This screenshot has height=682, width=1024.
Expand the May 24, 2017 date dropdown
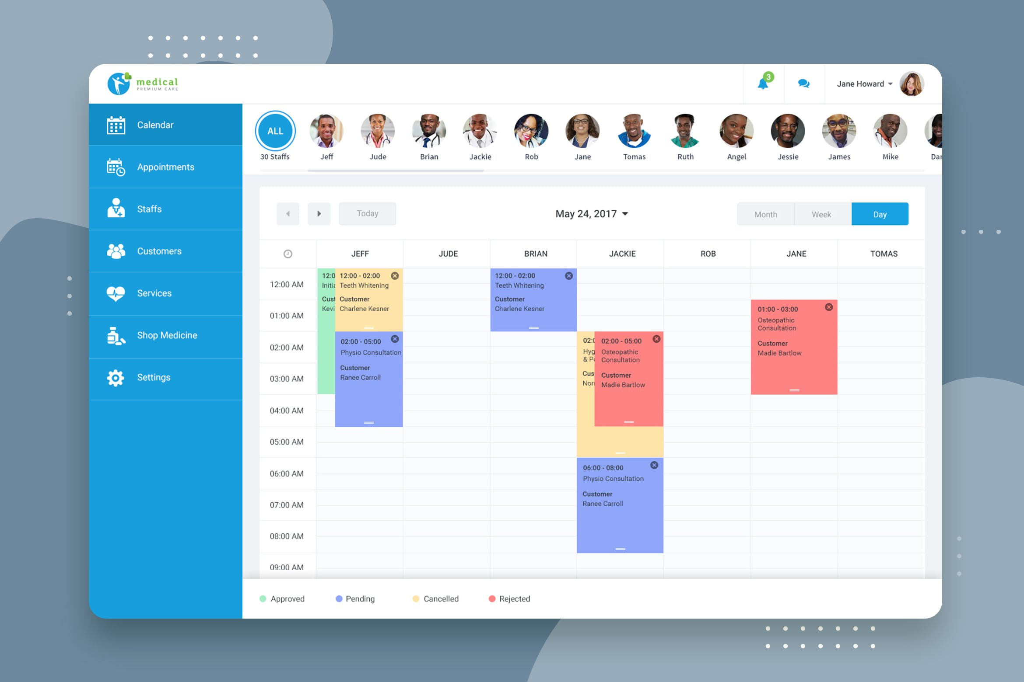coord(626,214)
